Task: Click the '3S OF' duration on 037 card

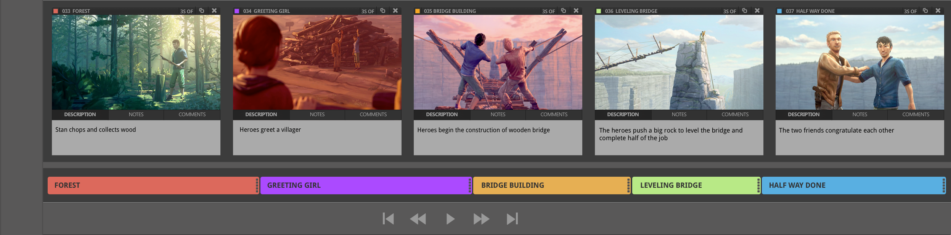Action: click(910, 11)
